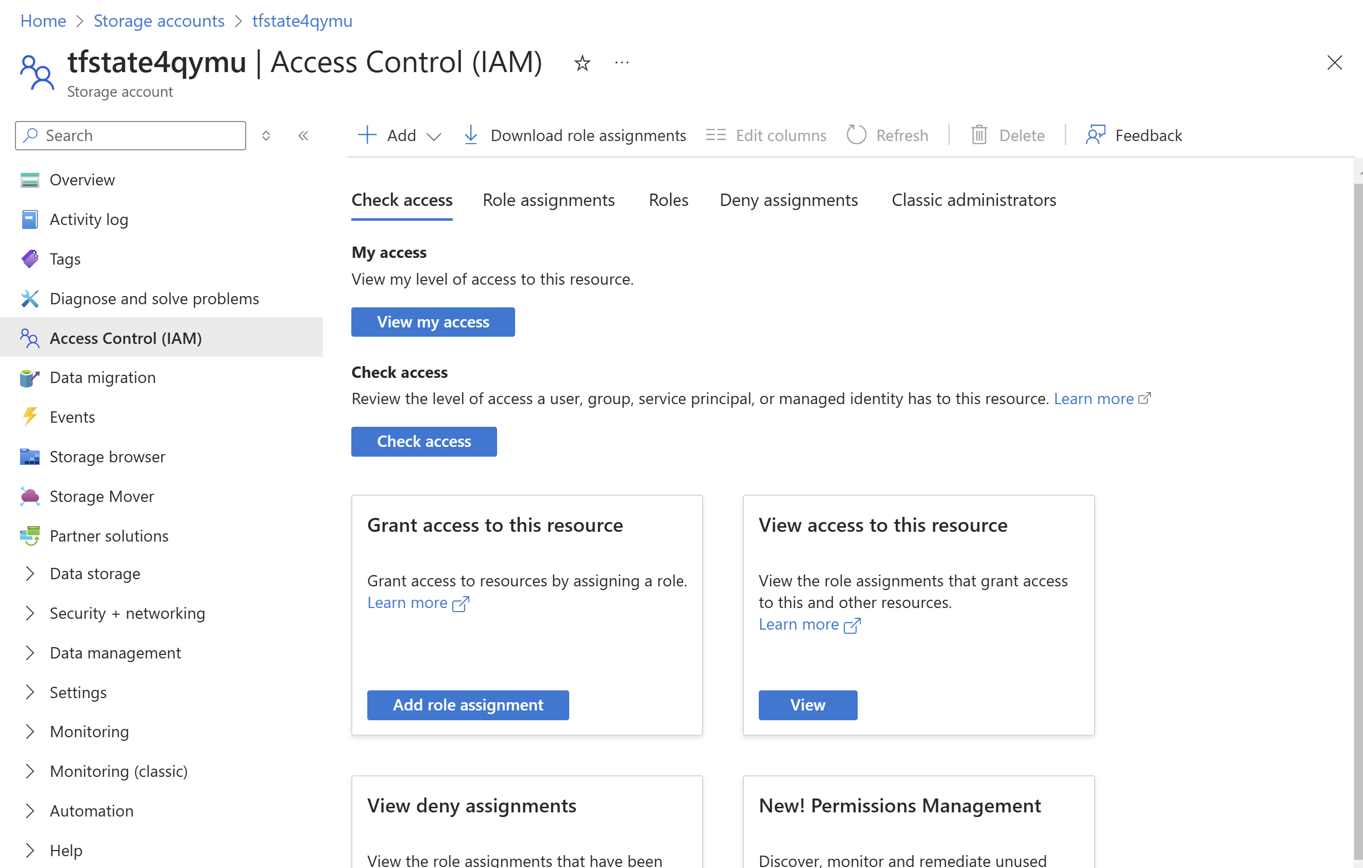Click the IAM people icon beside page title
Viewport: 1363px width, 868px height.
[37, 72]
